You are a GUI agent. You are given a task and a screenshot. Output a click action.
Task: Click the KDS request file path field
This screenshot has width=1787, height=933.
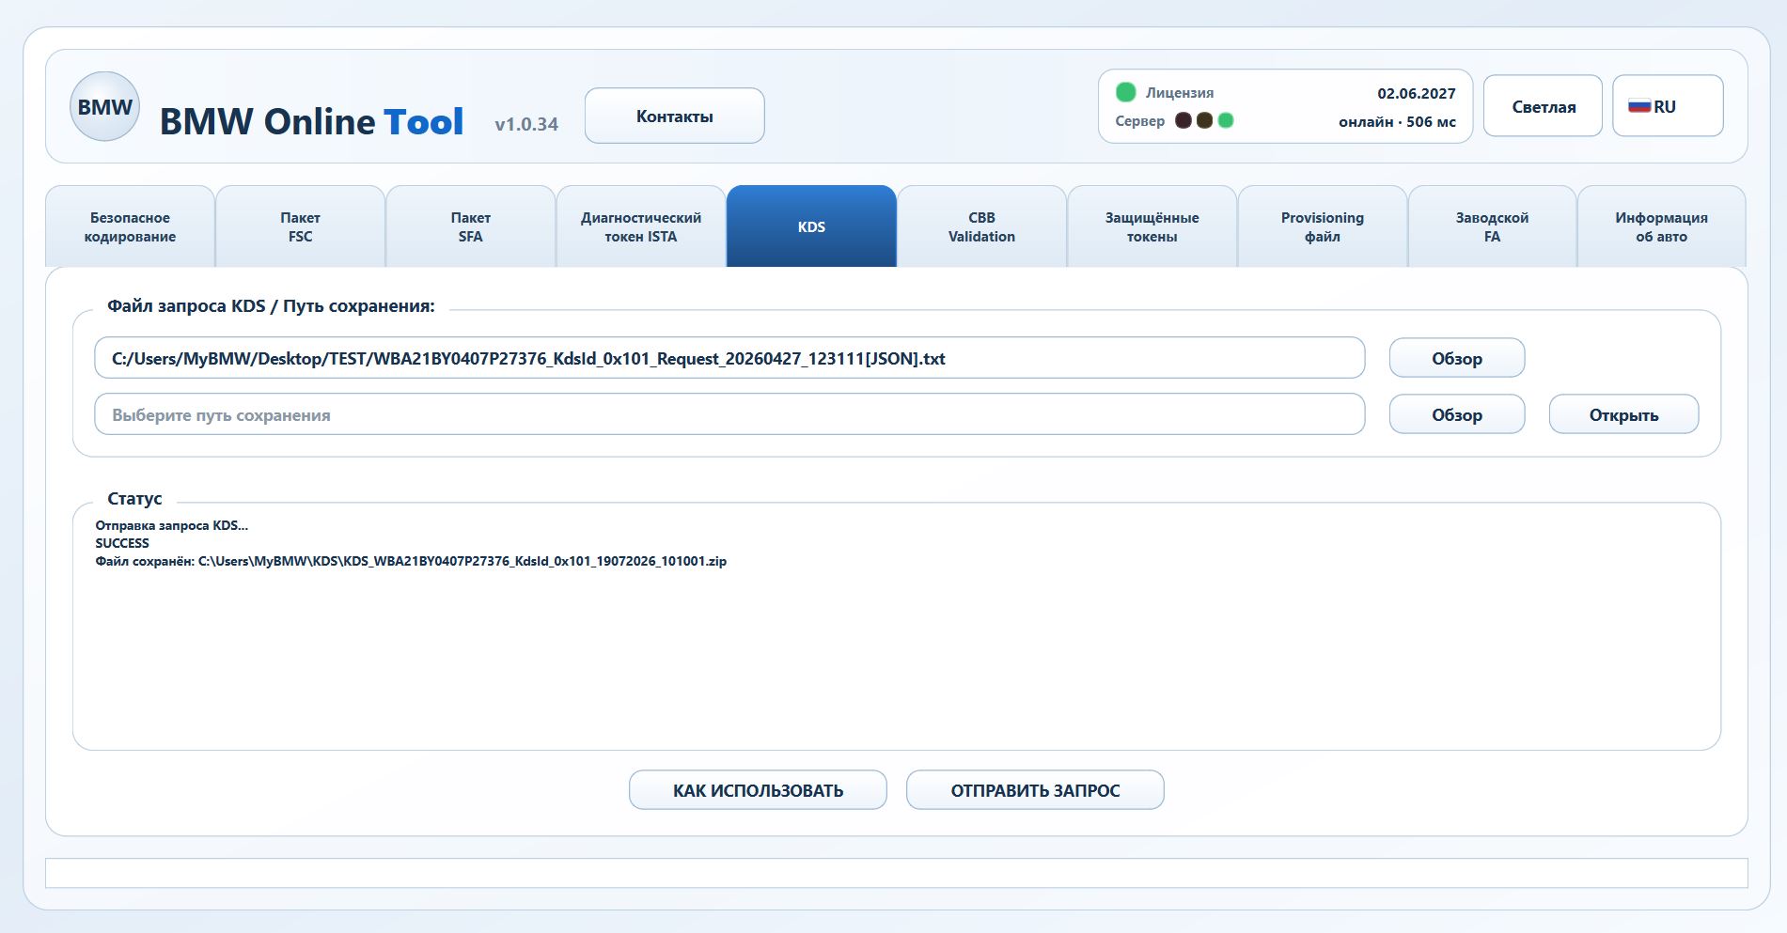coord(729,358)
